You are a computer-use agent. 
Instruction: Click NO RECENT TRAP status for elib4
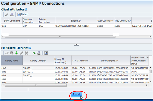tap(139, 75)
